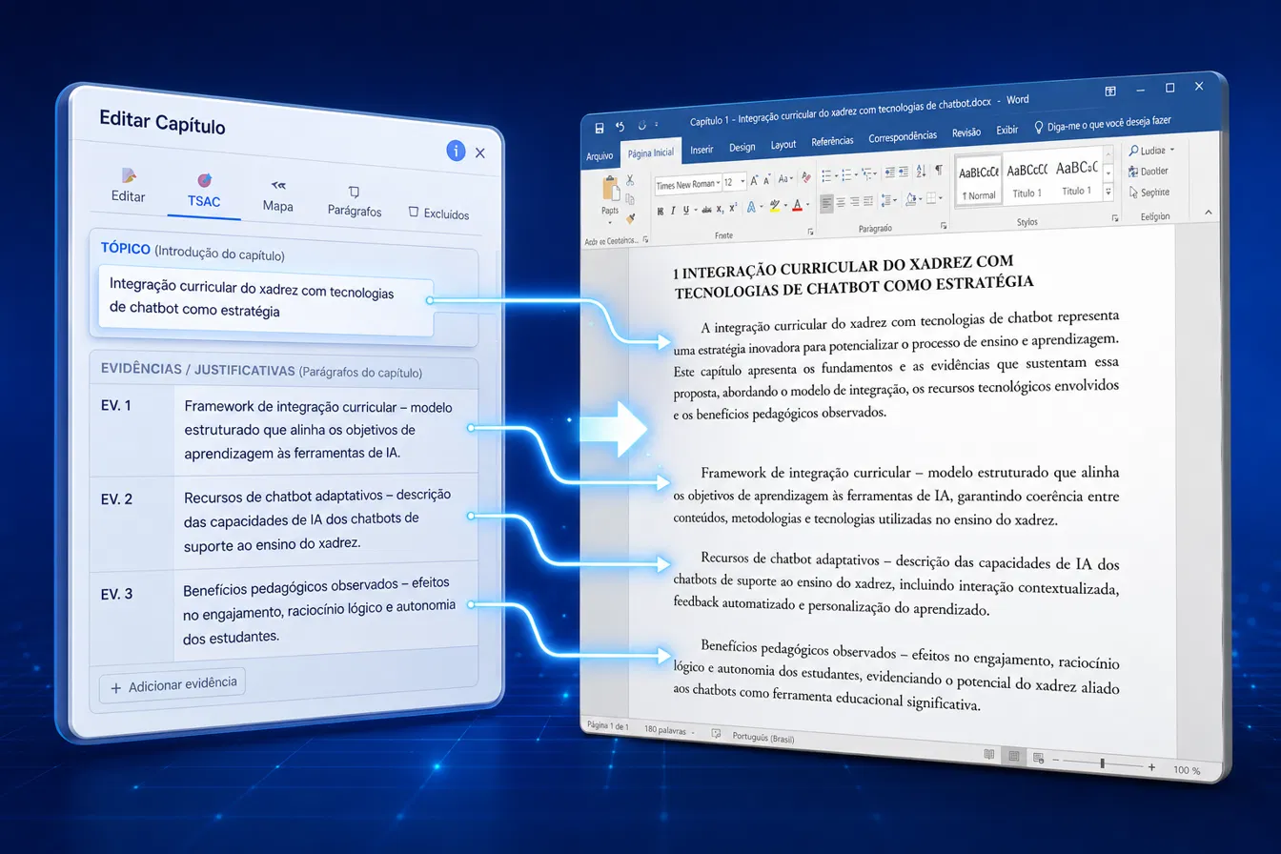Select Justify paragraph alignment
Image resolution: width=1281 pixels, height=854 pixels.
[868, 201]
